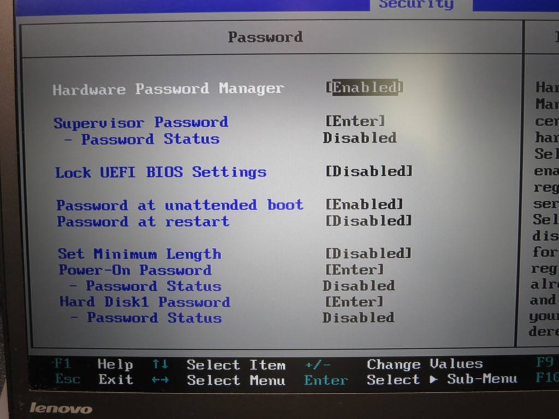The image size is (559, 419).
Task: Click the left-right arrows Select Menu icon
Action: [x=160, y=380]
